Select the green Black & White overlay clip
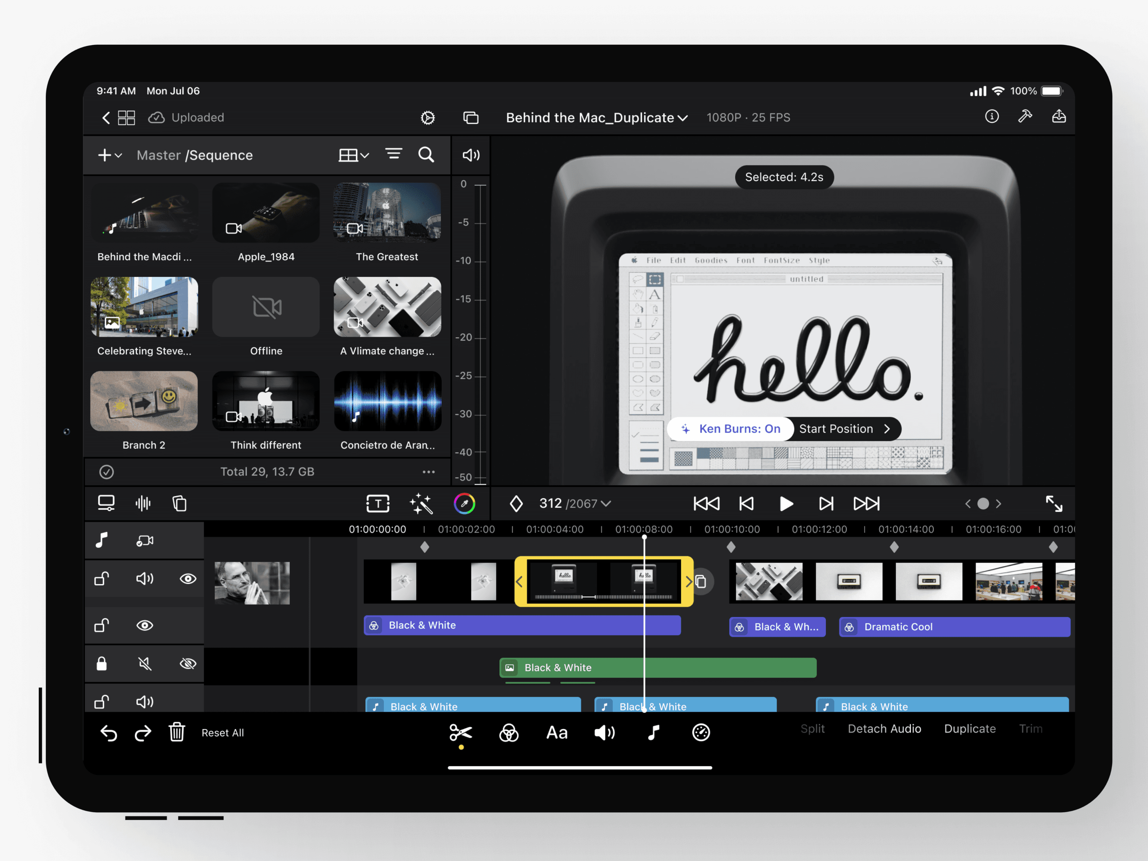Image resolution: width=1148 pixels, height=861 pixels. click(658, 668)
